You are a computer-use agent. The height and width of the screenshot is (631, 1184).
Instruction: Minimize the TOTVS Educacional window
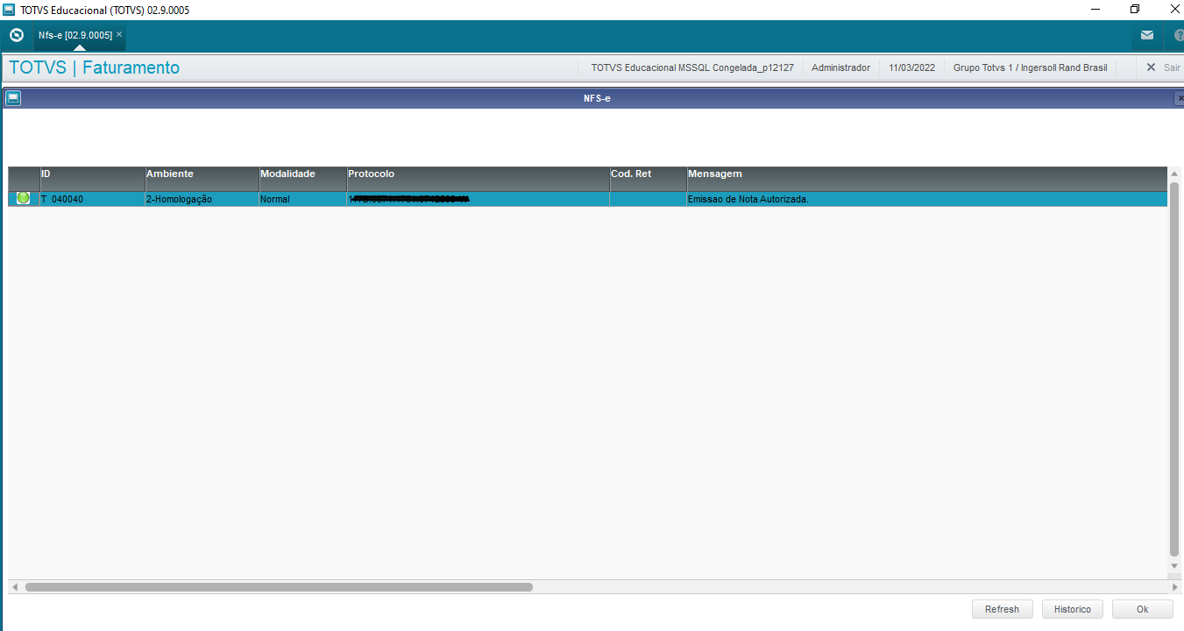(x=1095, y=10)
